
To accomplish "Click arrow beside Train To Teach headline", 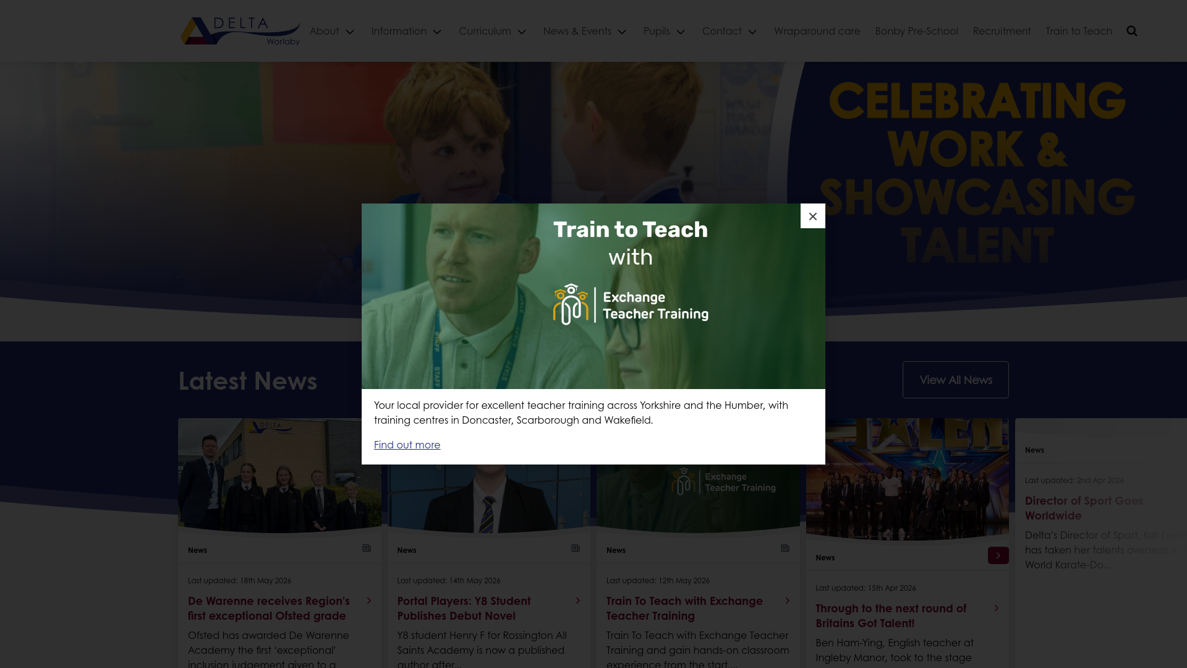I will (788, 601).
